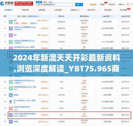This screenshot has height=126, width=133.
Task: Click the 天眼一下 search button
Action: coord(79,5)
